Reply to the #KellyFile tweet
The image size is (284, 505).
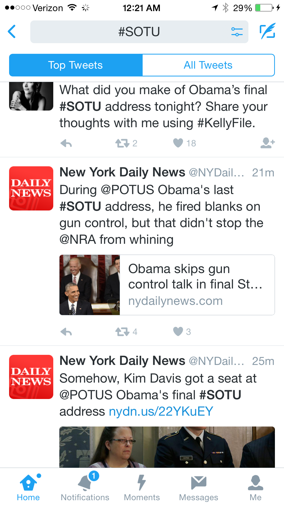point(66,143)
